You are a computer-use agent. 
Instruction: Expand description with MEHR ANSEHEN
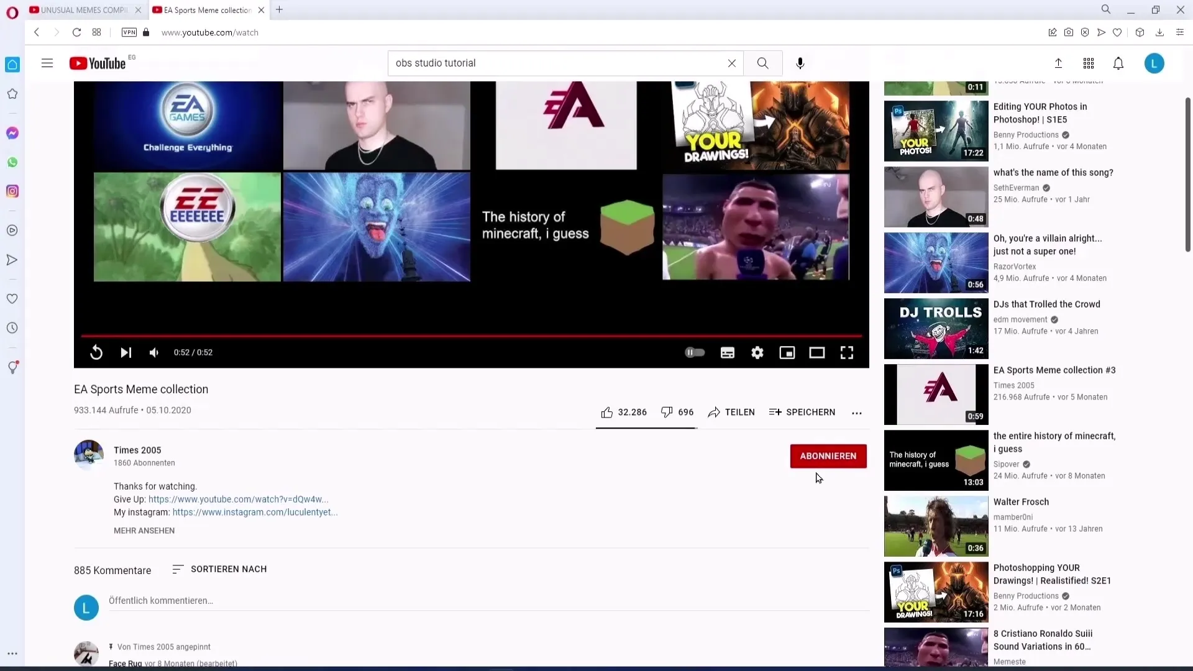coord(144,531)
